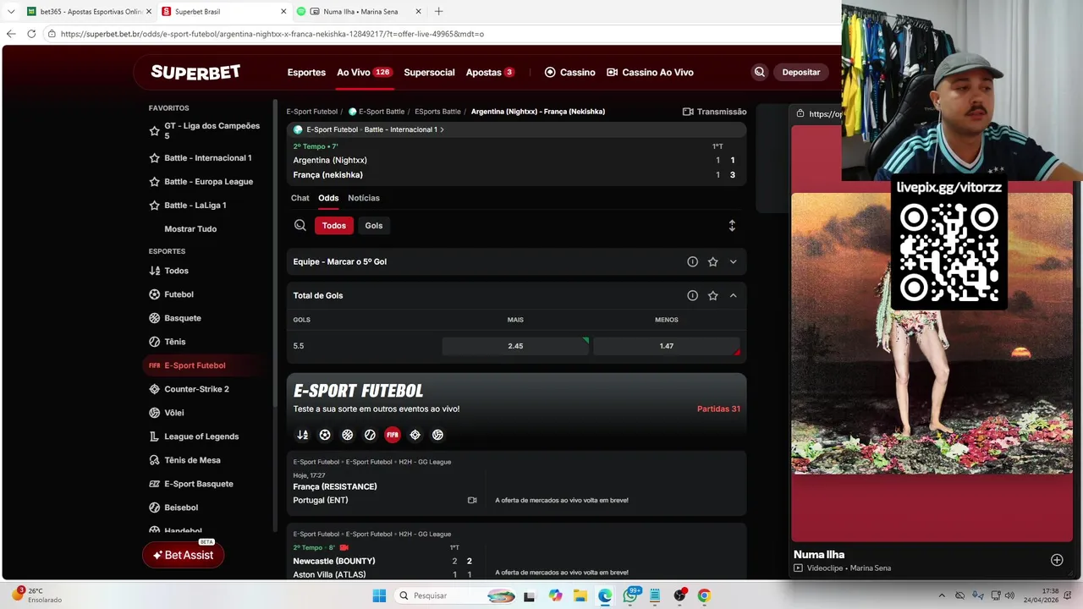Select basketball icon in sport filter row
This screenshot has width=1083, height=609.
[x=347, y=435]
